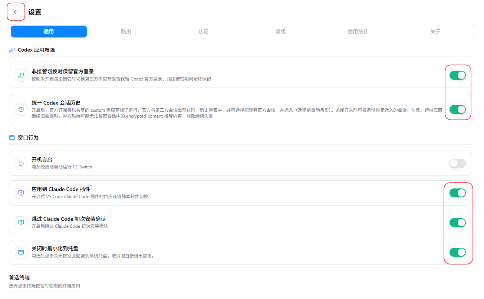The image size is (484, 299).
Task: Click description 开启后跳过 Claude Code 初次安装确认
Action: (x=70, y=226)
